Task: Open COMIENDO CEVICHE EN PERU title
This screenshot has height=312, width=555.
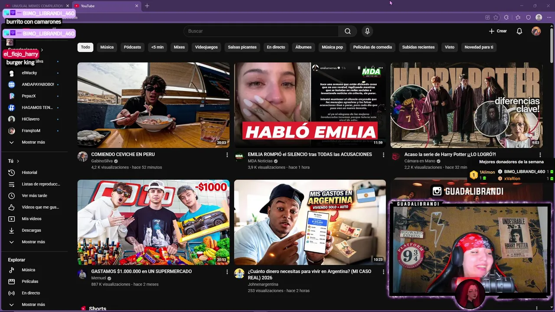Action: [x=123, y=154]
